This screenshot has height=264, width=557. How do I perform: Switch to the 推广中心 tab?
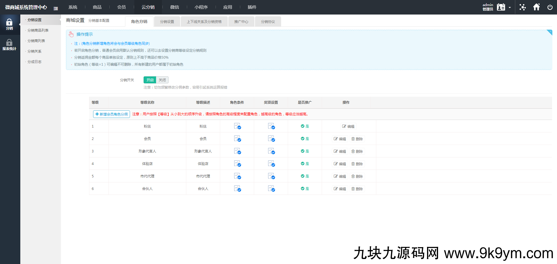pos(241,21)
